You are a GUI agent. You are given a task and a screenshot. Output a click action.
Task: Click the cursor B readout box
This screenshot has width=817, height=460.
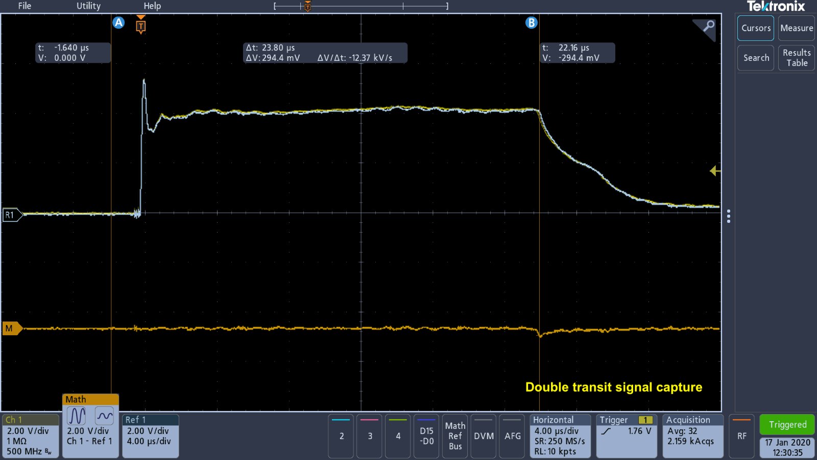coord(578,53)
